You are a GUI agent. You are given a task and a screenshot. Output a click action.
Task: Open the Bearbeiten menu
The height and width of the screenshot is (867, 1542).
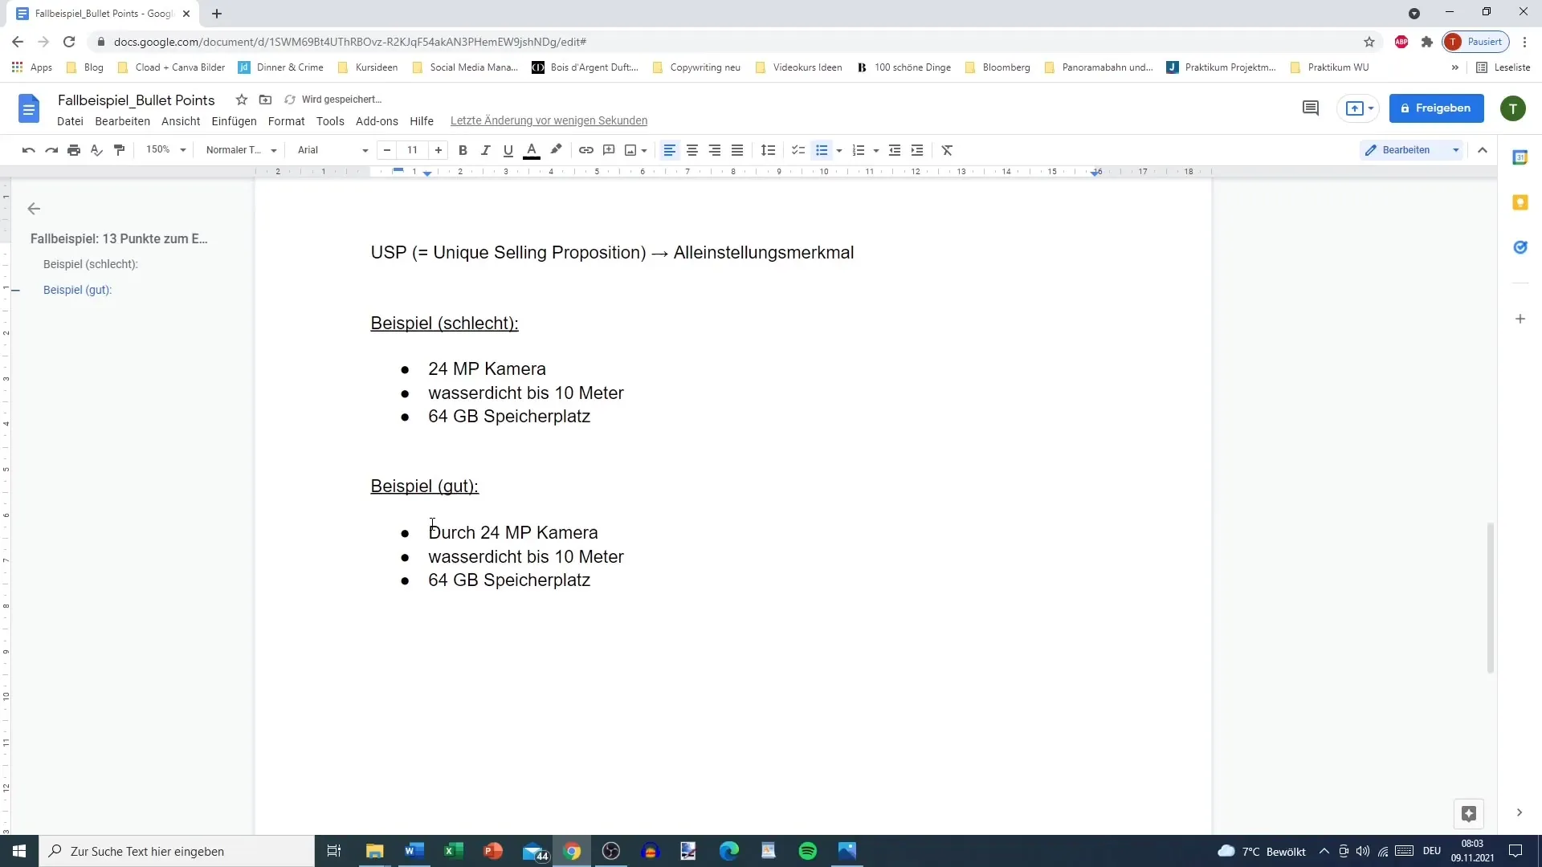[122, 121]
